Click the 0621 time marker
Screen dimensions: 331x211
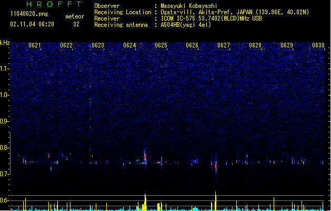tap(34, 45)
